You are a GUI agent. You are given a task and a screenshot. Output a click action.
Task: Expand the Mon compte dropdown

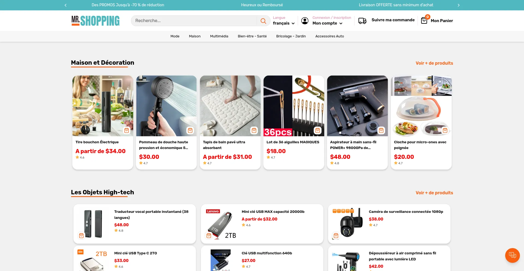pos(327,23)
